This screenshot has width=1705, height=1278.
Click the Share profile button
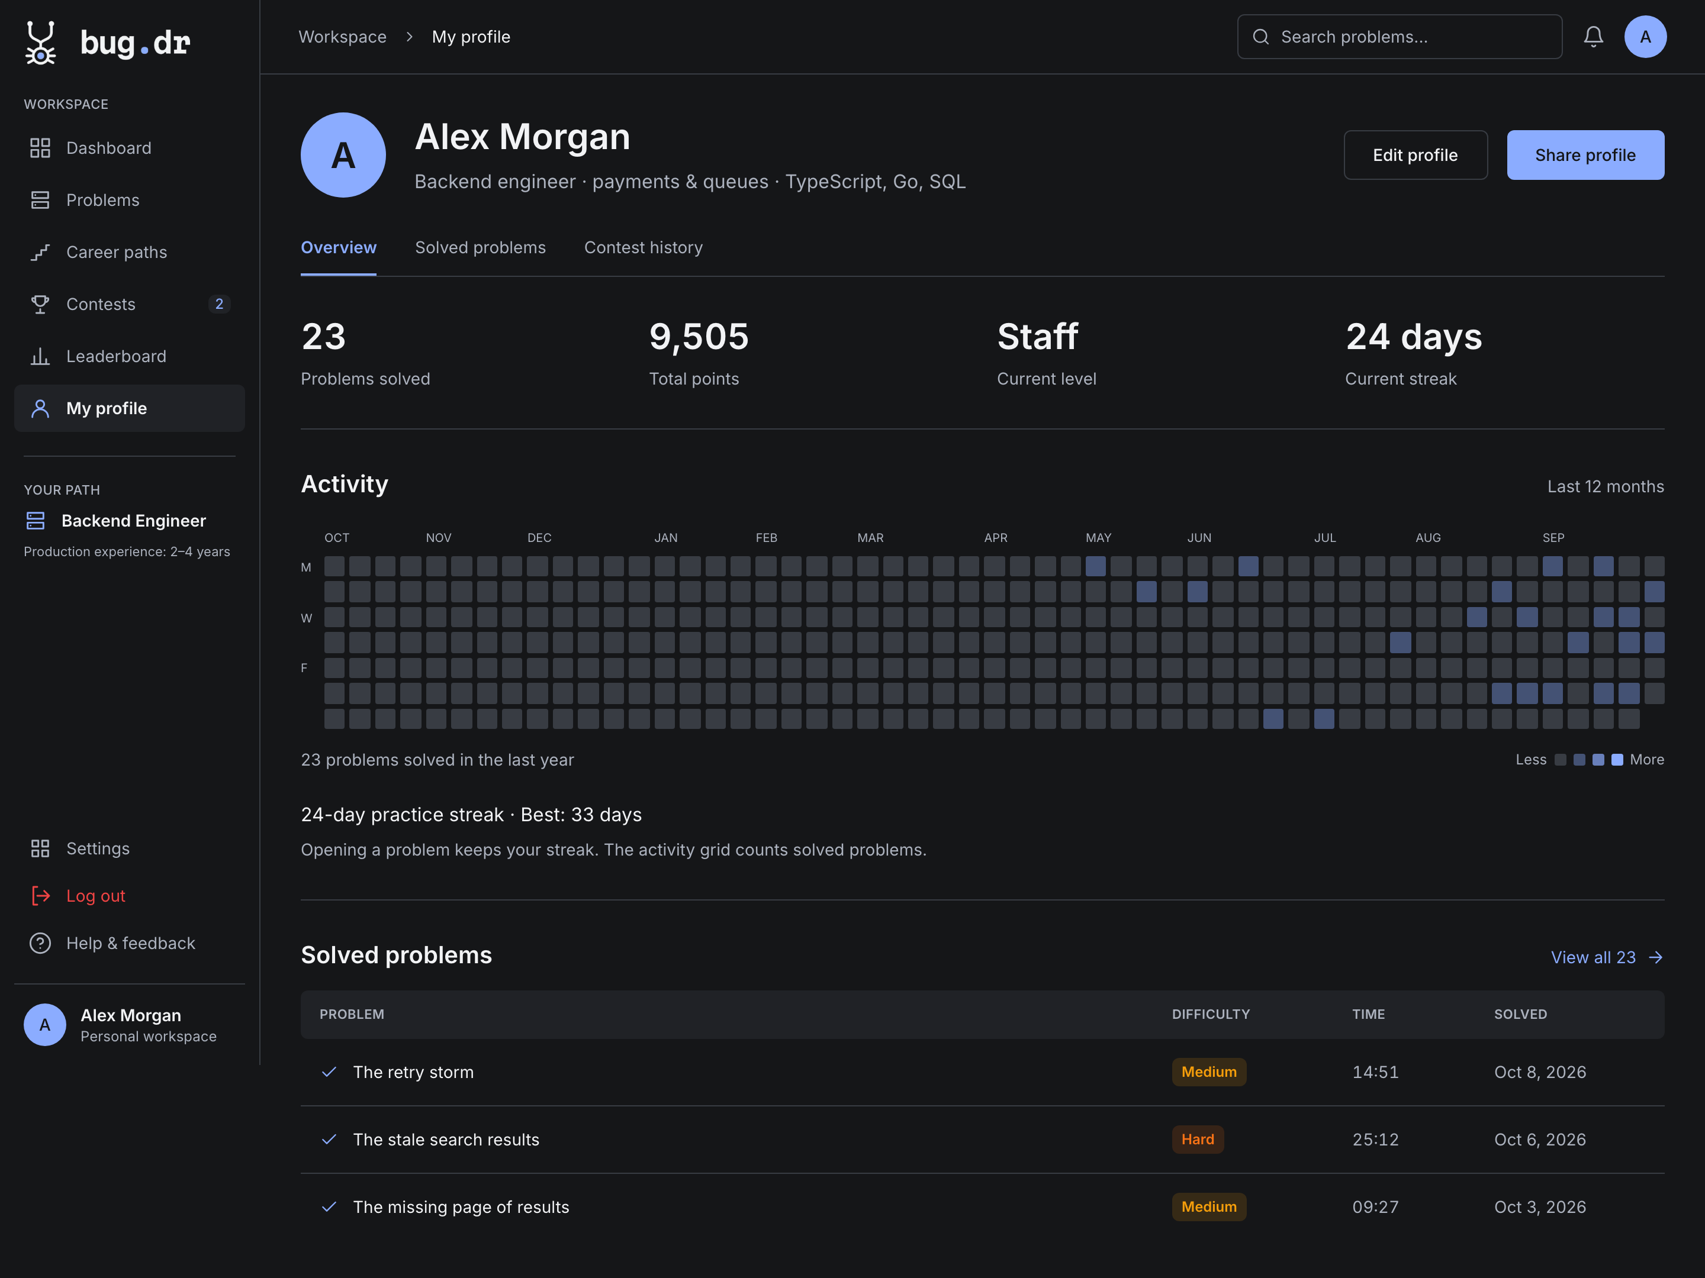tap(1585, 155)
